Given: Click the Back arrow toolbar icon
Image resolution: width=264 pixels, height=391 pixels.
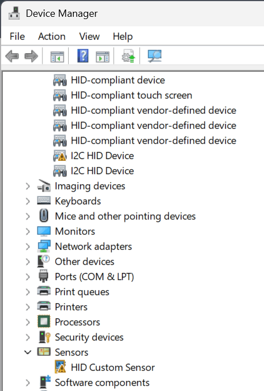Looking at the screenshot, I should tap(12, 56).
